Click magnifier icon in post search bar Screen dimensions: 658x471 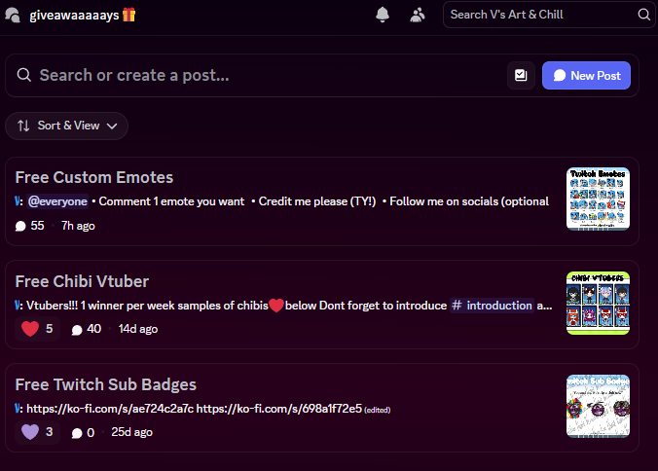24,76
